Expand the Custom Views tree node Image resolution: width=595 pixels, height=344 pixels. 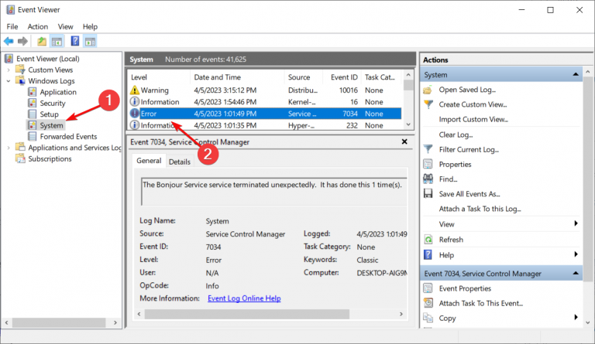click(x=10, y=70)
